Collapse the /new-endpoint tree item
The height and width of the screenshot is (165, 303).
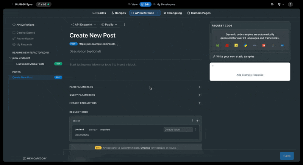point(10,58)
